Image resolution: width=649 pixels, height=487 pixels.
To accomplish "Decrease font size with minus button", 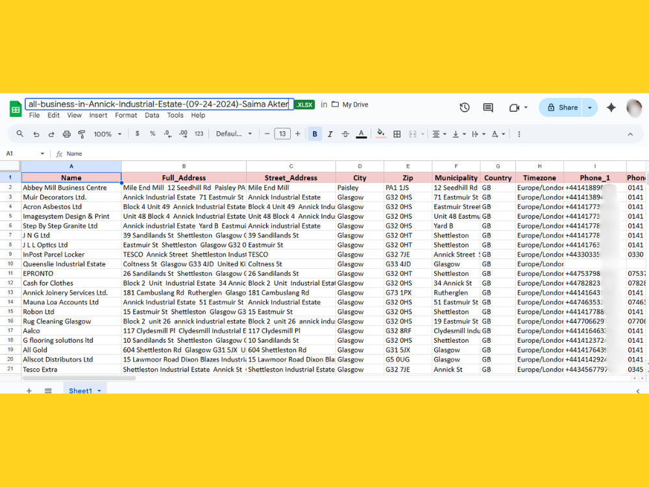I will point(267,134).
